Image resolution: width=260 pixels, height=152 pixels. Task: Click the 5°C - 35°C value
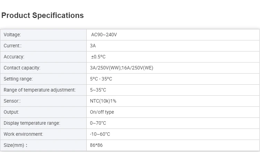coord(101,79)
